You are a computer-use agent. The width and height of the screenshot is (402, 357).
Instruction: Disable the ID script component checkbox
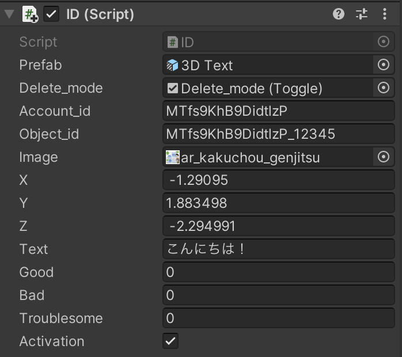click(52, 14)
